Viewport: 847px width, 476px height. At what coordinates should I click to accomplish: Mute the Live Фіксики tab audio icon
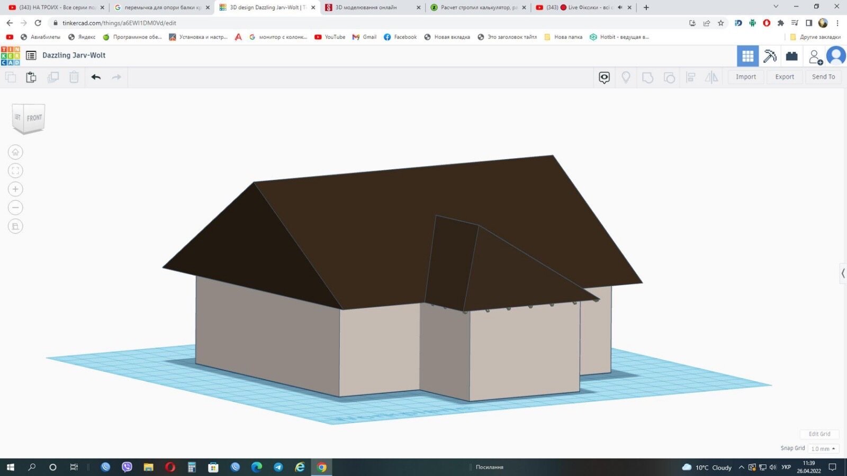click(620, 7)
